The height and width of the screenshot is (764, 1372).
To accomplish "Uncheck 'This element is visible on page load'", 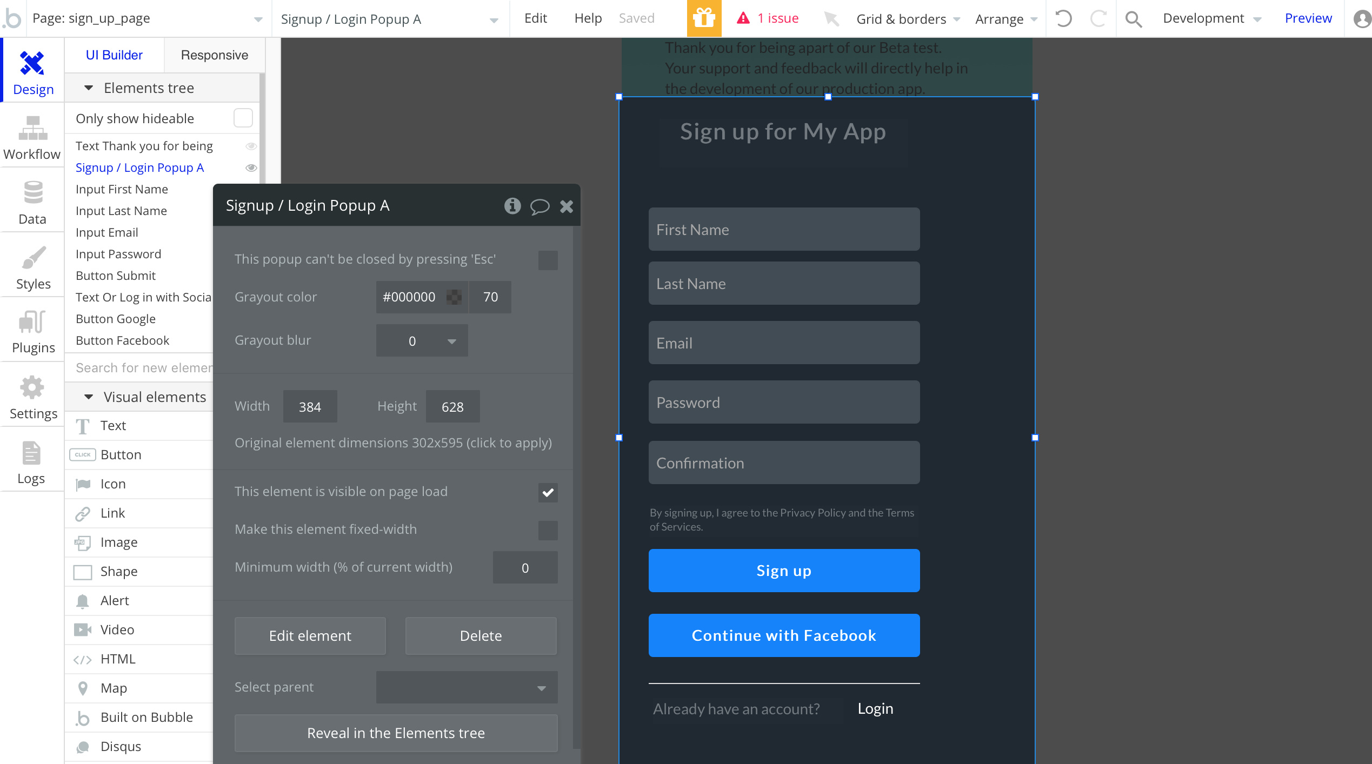I will (x=548, y=492).
